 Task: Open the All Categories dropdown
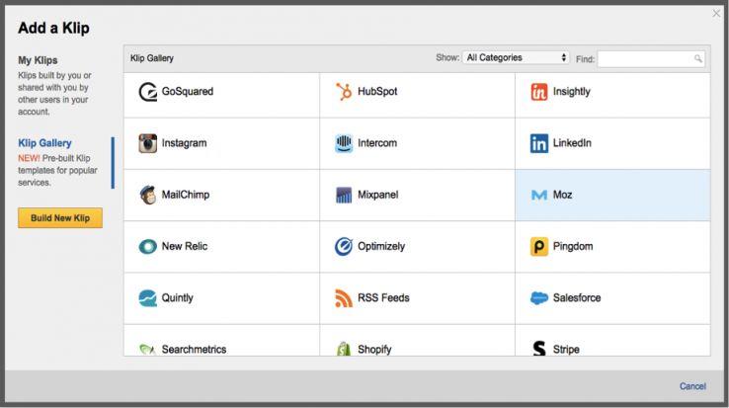[x=516, y=58]
